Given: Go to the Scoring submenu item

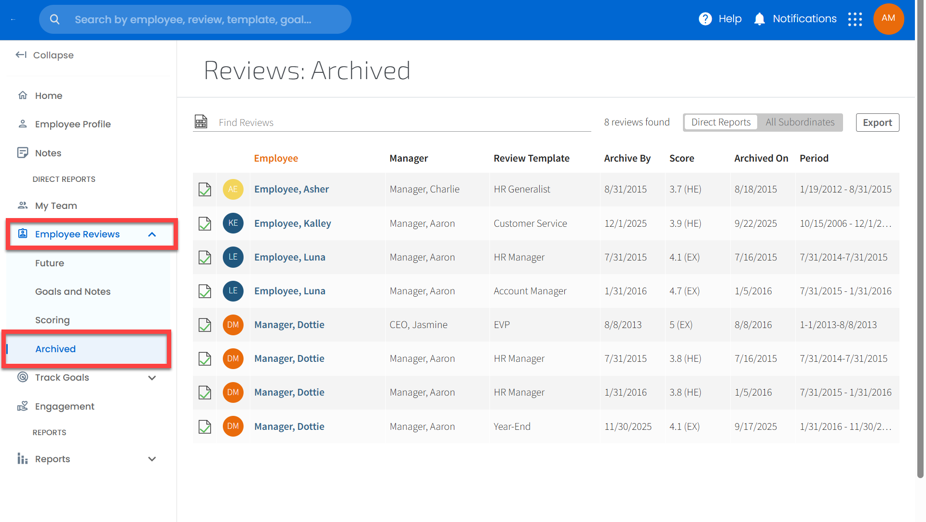Looking at the screenshot, I should click(x=53, y=320).
